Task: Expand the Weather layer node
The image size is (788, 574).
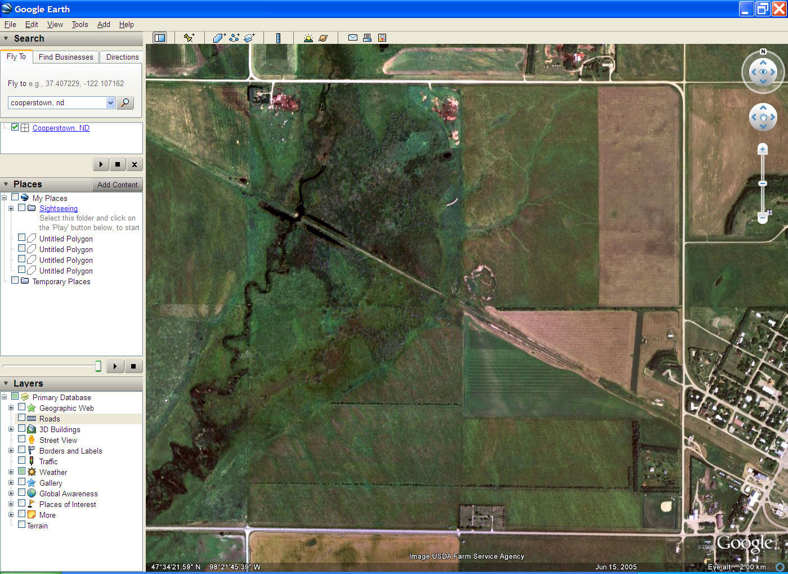Action: pyautogui.click(x=11, y=472)
